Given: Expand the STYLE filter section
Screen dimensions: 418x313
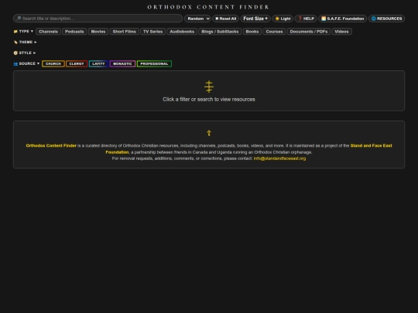Looking at the screenshot, I should pos(25,53).
